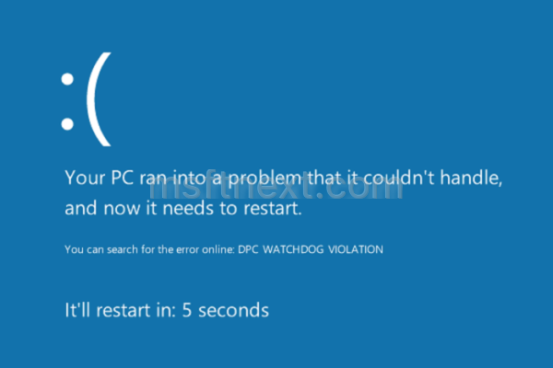Click the word 'online:' before the error code
The width and height of the screenshot is (553, 368).
click(x=218, y=249)
